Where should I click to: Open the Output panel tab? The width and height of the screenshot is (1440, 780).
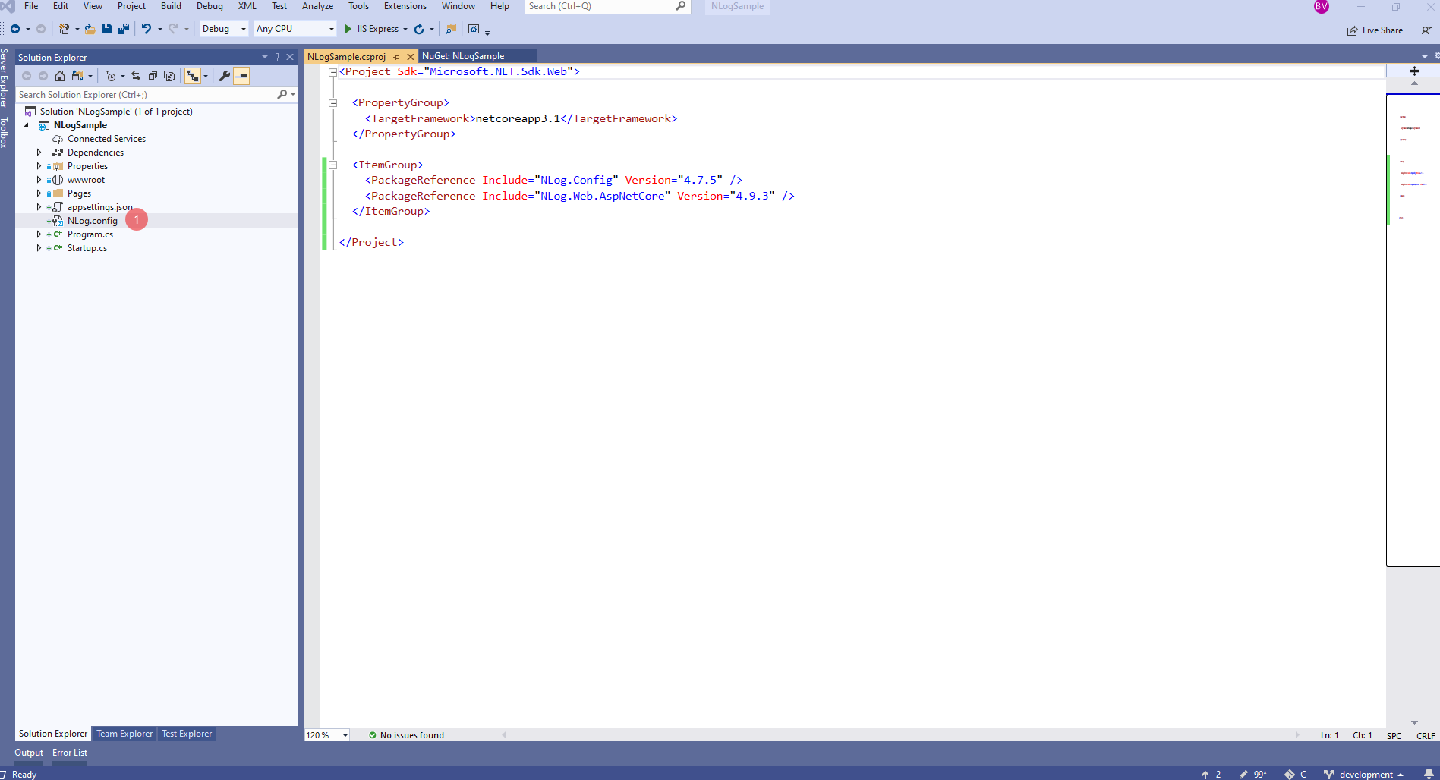point(29,753)
